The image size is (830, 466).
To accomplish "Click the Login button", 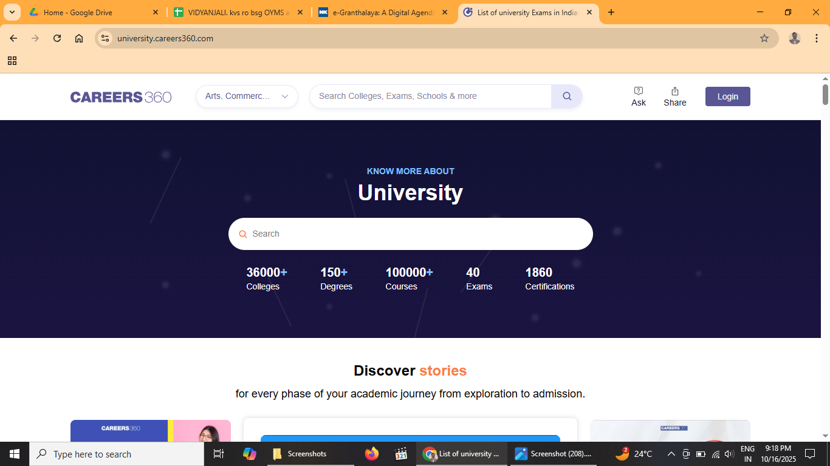I will click(727, 96).
